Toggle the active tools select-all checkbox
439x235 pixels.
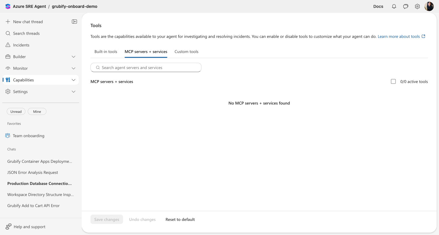point(393,82)
